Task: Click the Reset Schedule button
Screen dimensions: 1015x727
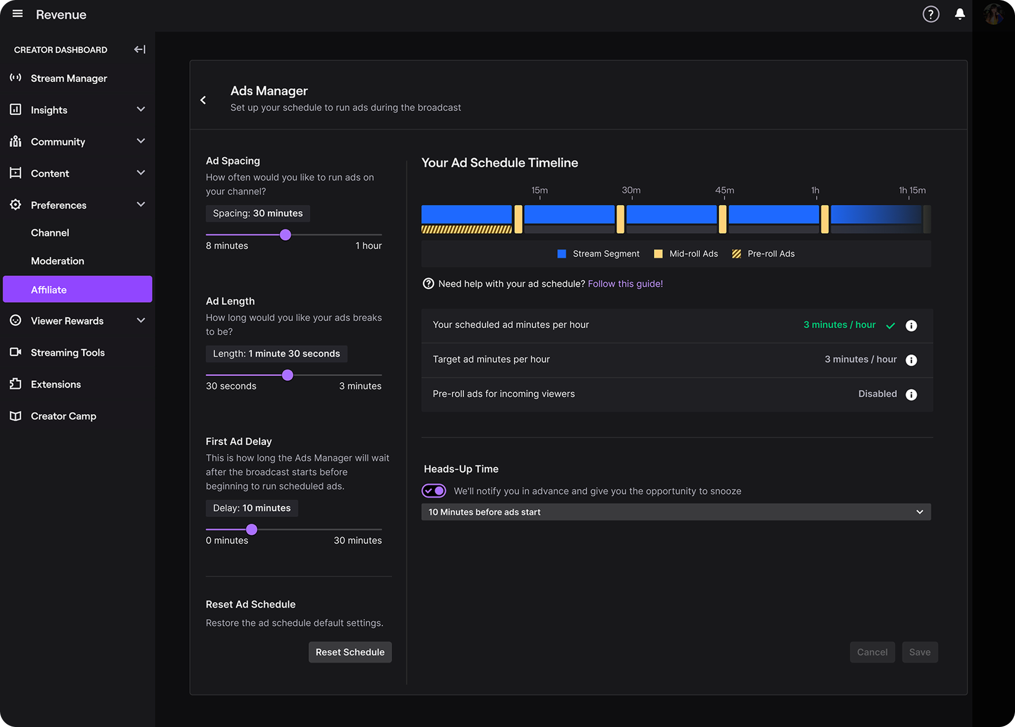Action: click(x=350, y=652)
